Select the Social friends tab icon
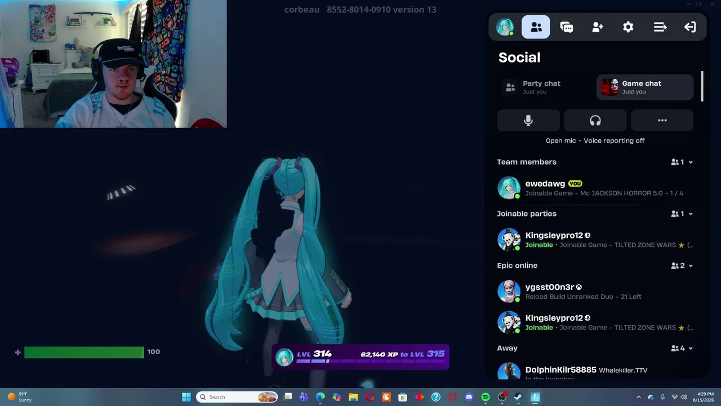Image resolution: width=721 pixels, height=406 pixels. click(536, 27)
